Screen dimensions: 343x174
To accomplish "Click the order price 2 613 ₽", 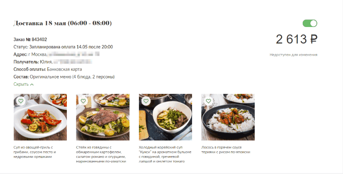I will coord(296,39).
